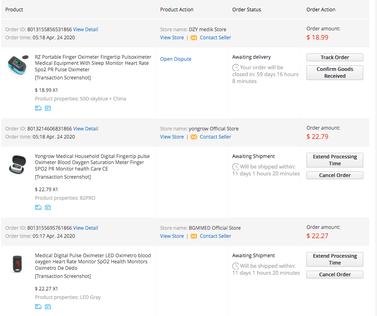Click the truck shipping icon under Yongrow product
This screenshot has width=377, height=316.
click(x=38, y=207)
